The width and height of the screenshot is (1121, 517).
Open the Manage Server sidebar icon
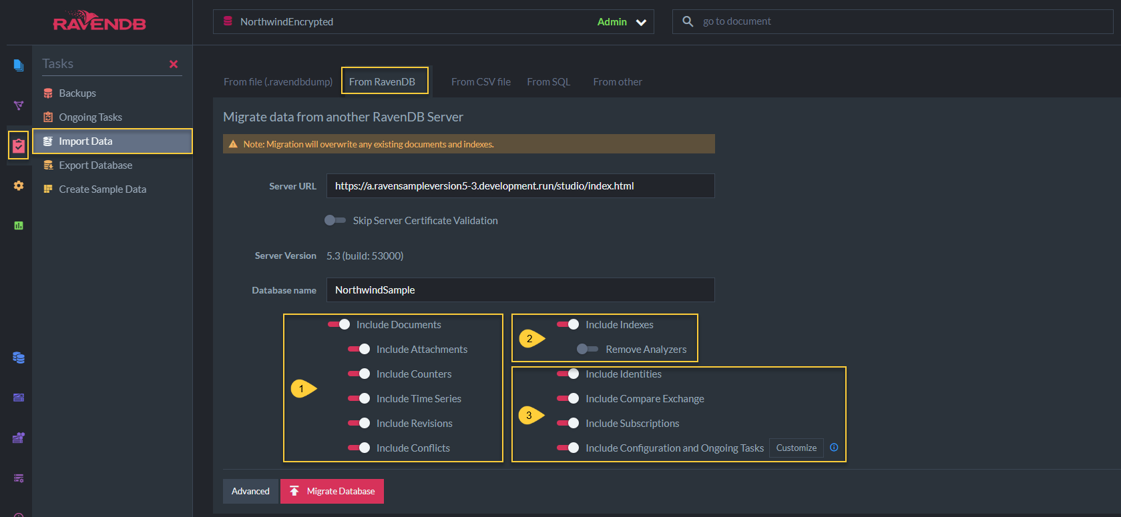coord(19,438)
